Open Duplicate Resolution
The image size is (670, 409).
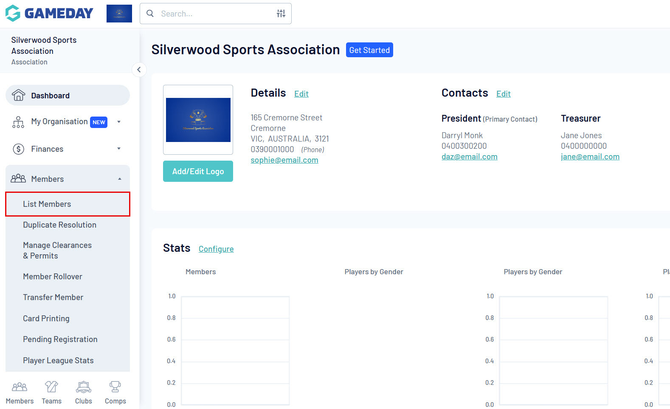(x=60, y=225)
